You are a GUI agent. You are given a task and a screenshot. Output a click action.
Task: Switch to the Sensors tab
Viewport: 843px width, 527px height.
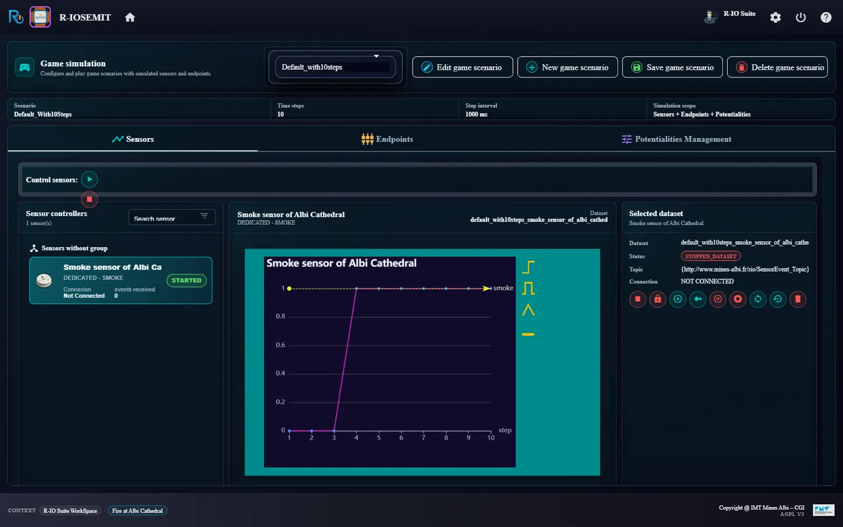tap(133, 139)
